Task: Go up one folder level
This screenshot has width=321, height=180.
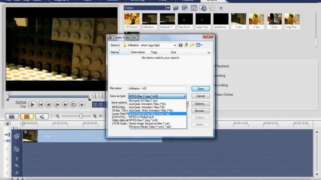Action: tap(186, 45)
